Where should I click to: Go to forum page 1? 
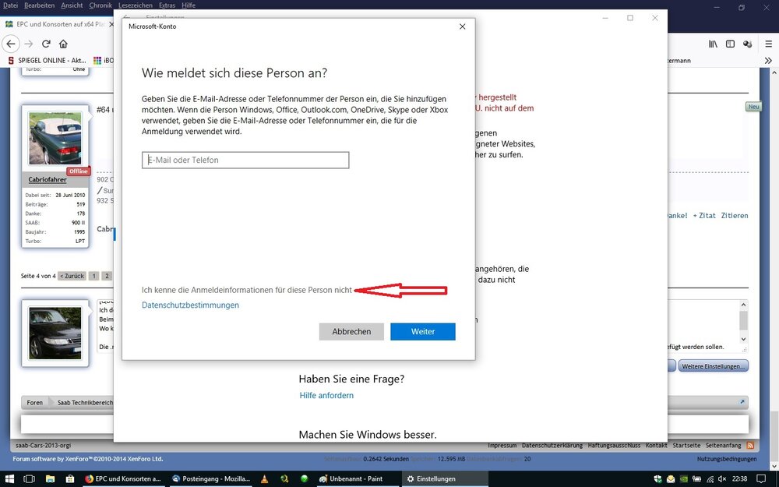93,276
